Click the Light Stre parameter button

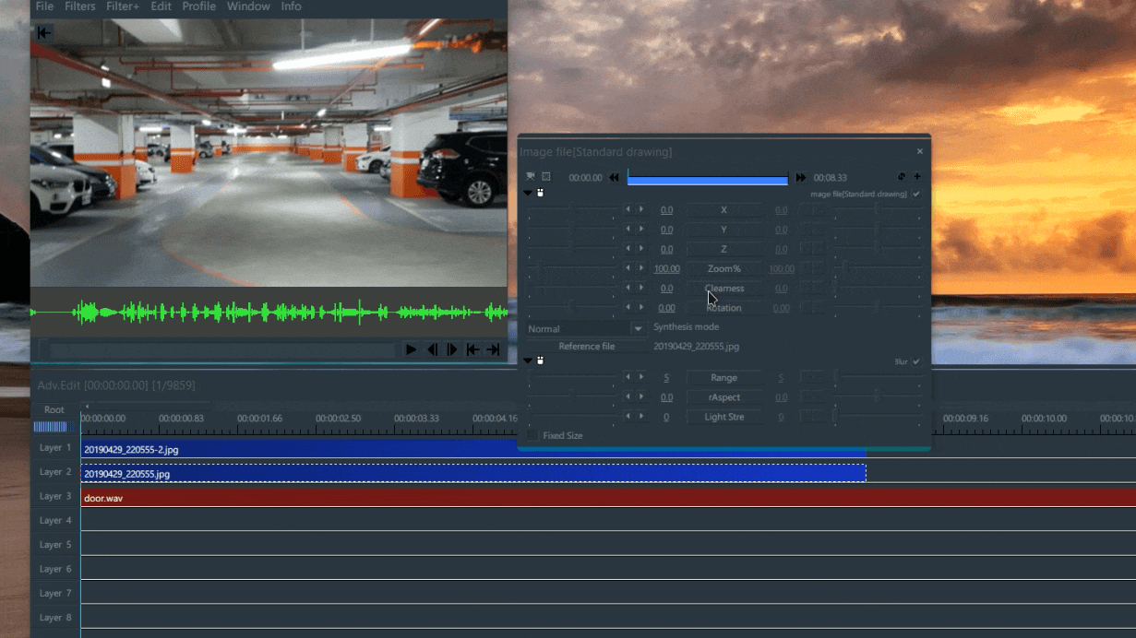coord(724,417)
